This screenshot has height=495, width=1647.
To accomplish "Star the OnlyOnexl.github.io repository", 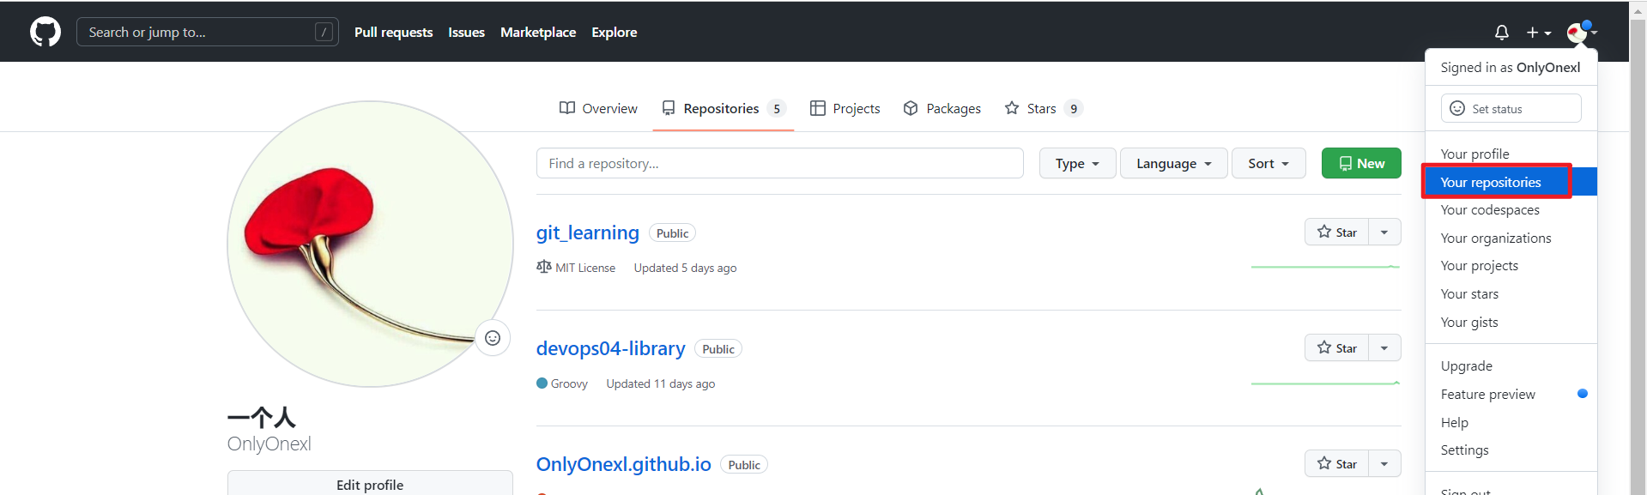I will click(x=1336, y=464).
